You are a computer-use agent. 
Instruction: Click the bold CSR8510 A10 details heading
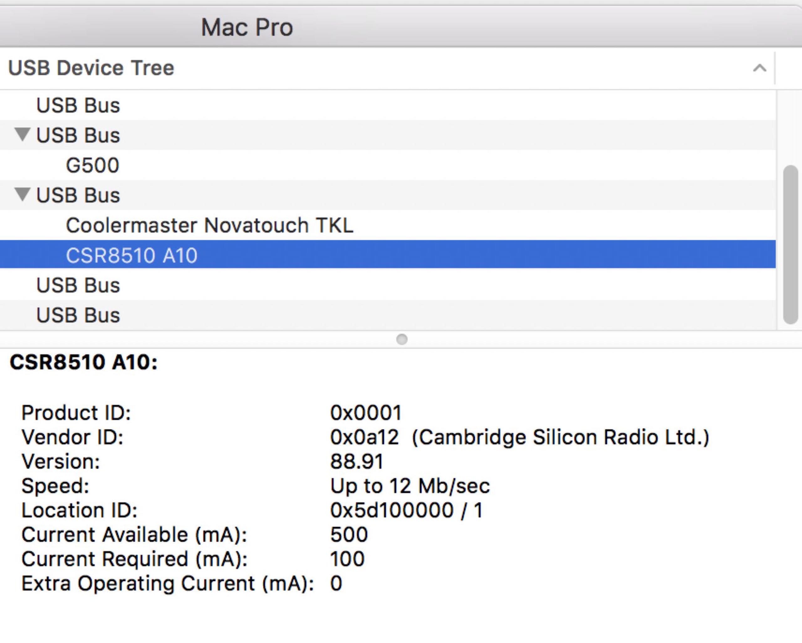click(x=84, y=362)
